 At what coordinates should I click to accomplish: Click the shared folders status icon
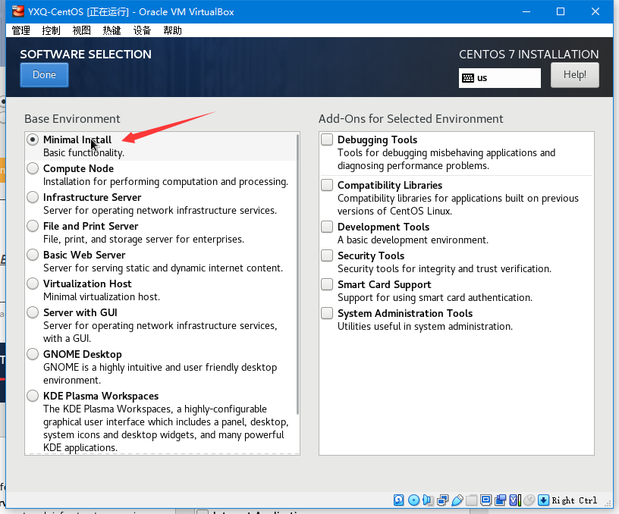tap(471, 500)
